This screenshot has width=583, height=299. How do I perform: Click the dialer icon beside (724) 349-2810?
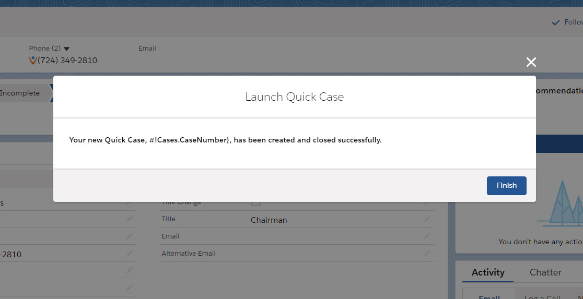click(33, 61)
